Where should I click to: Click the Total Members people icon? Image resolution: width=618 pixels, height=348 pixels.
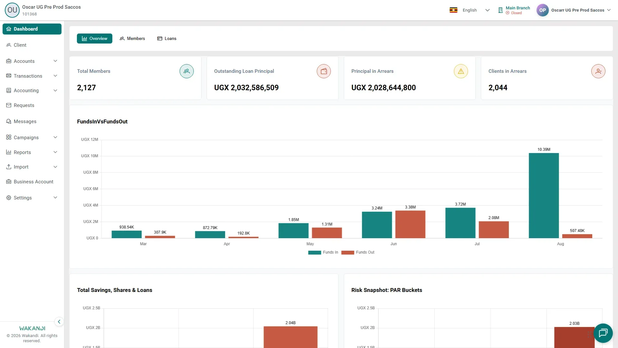tap(187, 71)
